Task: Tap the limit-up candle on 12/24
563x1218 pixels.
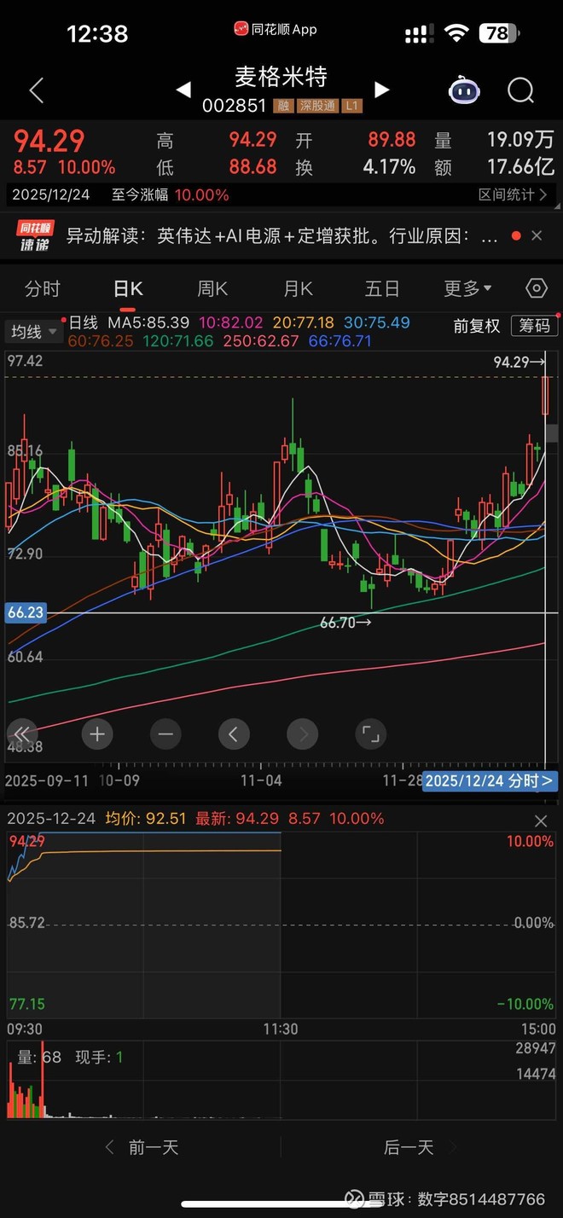Action: pyautogui.click(x=545, y=395)
